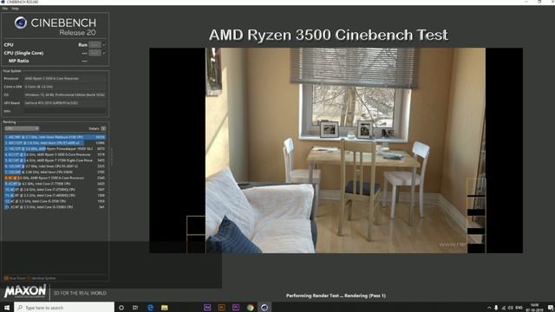555x312 pixels.
Task: Select the orange Ryzen 5 3500 ranking row
Action: [x=55, y=178]
